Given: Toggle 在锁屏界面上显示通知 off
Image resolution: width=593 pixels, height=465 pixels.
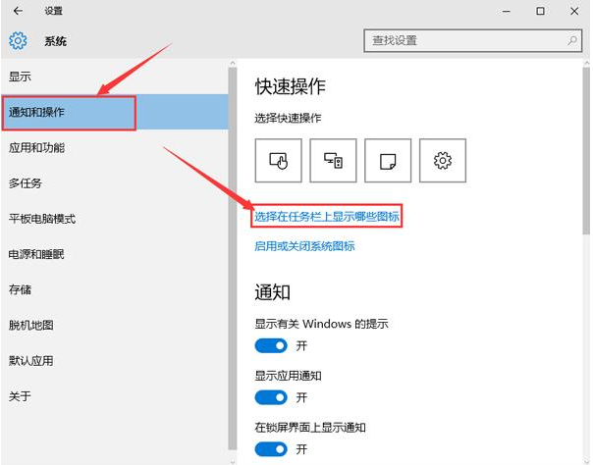Looking at the screenshot, I should point(271,449).
